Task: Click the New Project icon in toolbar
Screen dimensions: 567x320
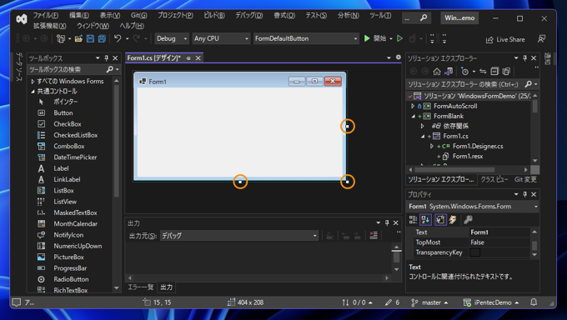Action: (x=61, y=38)
